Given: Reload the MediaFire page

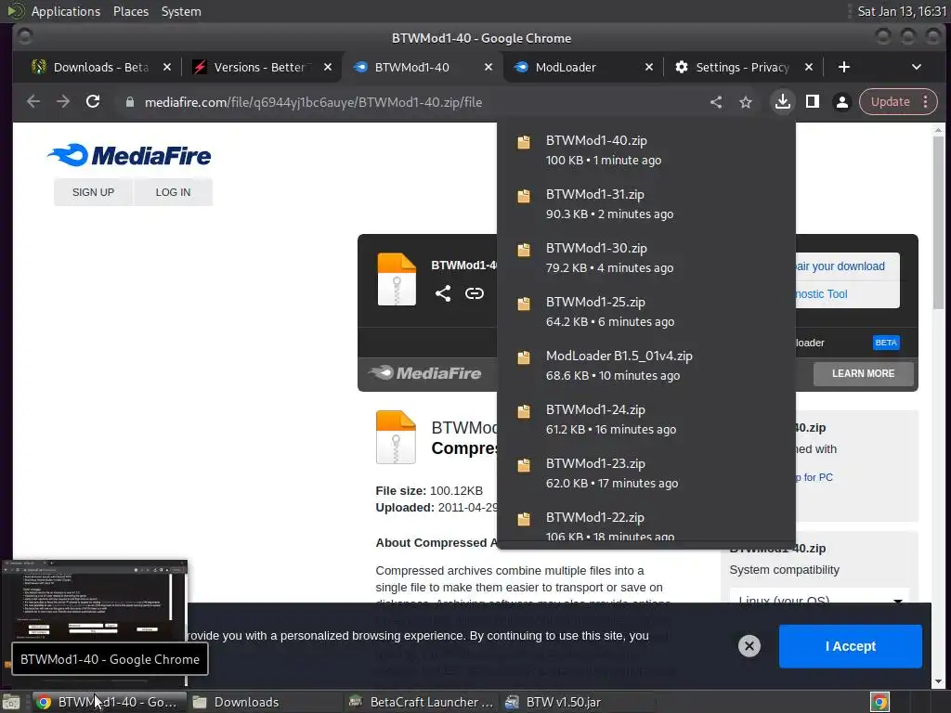Looking at the screenshot, I should coord(93,102).
